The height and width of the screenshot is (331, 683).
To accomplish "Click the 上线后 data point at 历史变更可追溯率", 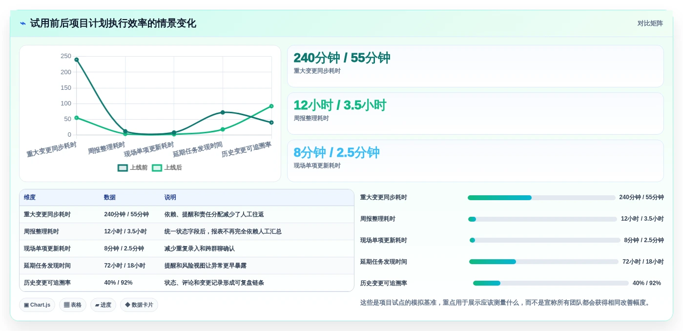I will pos(271,106).
